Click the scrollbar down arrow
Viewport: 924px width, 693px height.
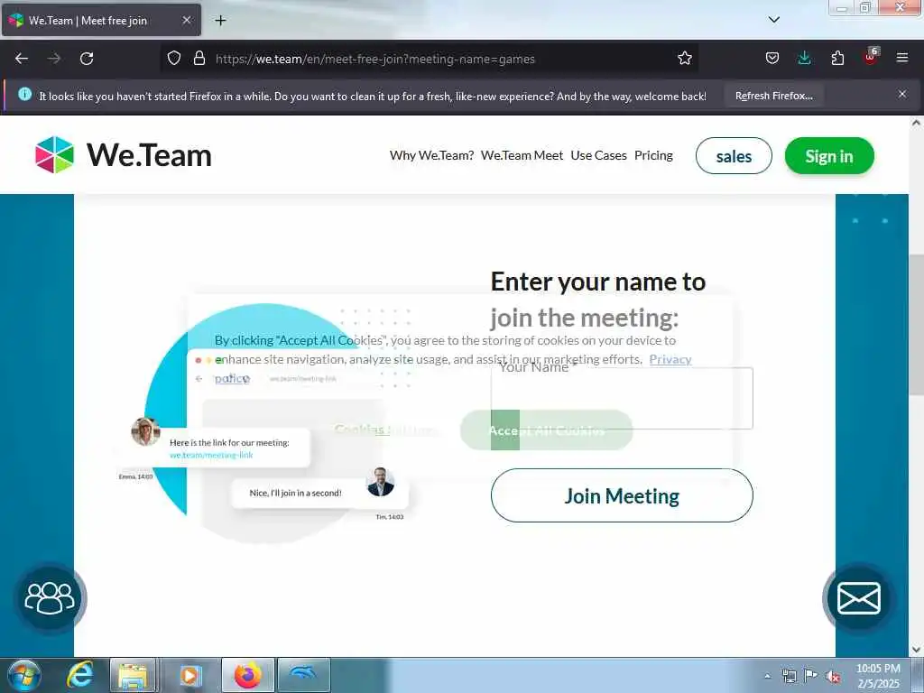tap(916, 650)
